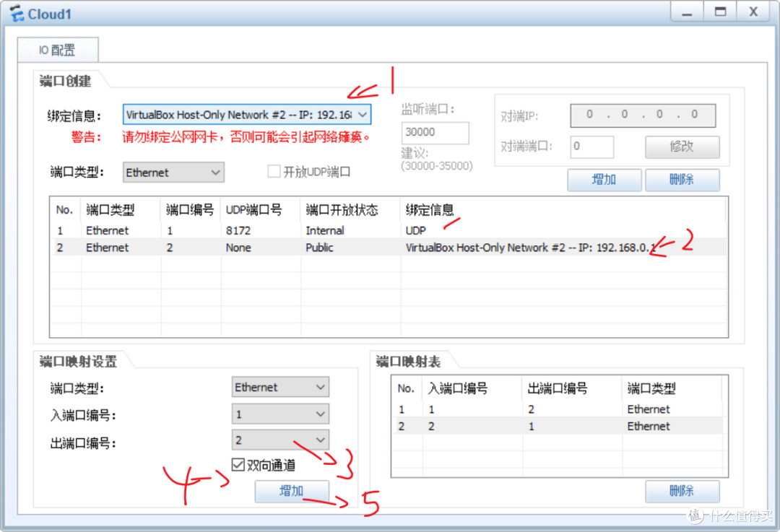The image size is (780, 532).
Task: Click the None cell in the UDP端口号 column
Action: click(238, 248)
